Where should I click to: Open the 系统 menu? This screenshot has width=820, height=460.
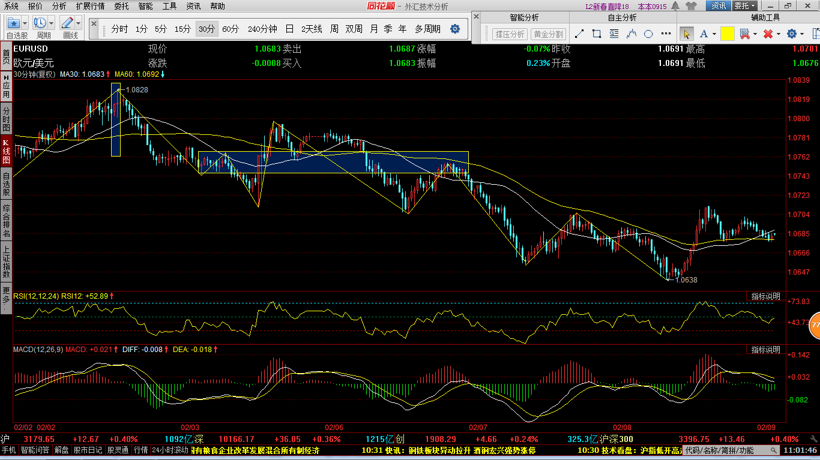tap(11, 6)
